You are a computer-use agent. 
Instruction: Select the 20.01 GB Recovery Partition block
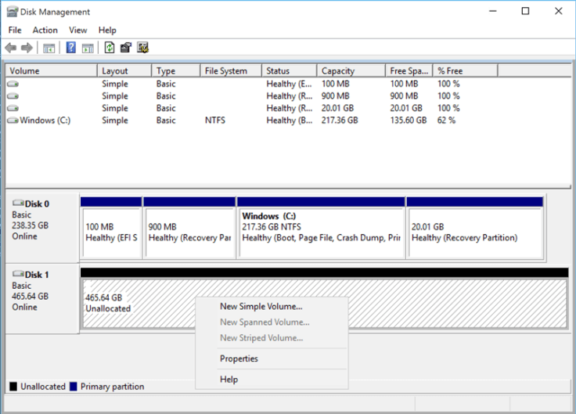[474, 232]
